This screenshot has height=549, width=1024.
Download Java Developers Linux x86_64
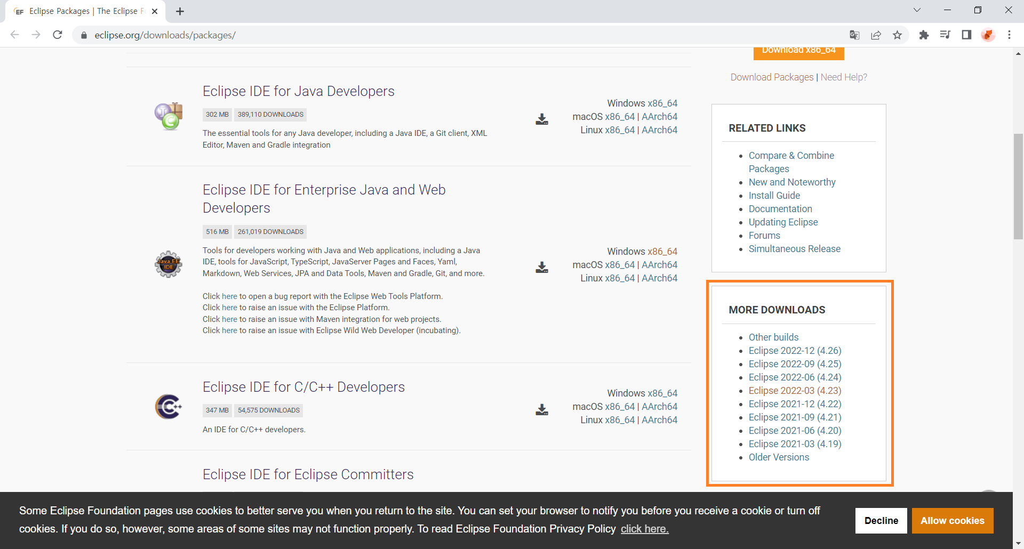tap(620, 130)
